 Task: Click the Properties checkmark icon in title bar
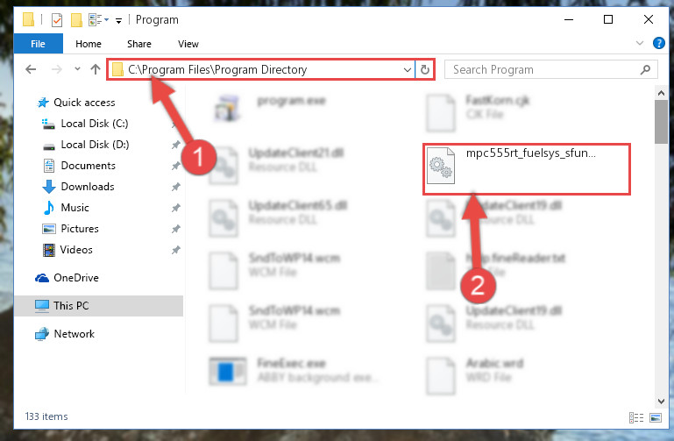57,20
